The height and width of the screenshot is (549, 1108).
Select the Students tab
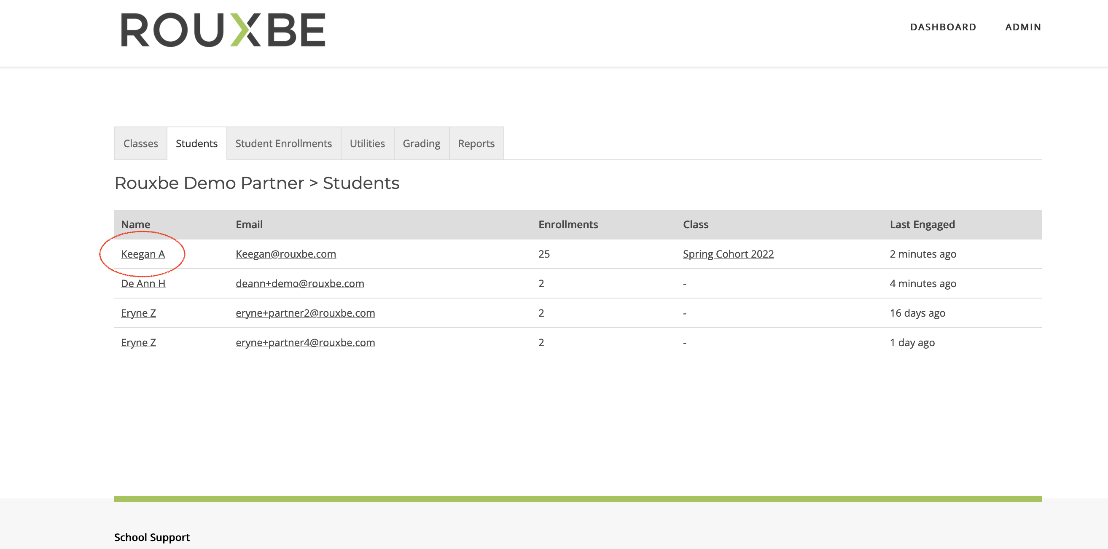[196, 143]
